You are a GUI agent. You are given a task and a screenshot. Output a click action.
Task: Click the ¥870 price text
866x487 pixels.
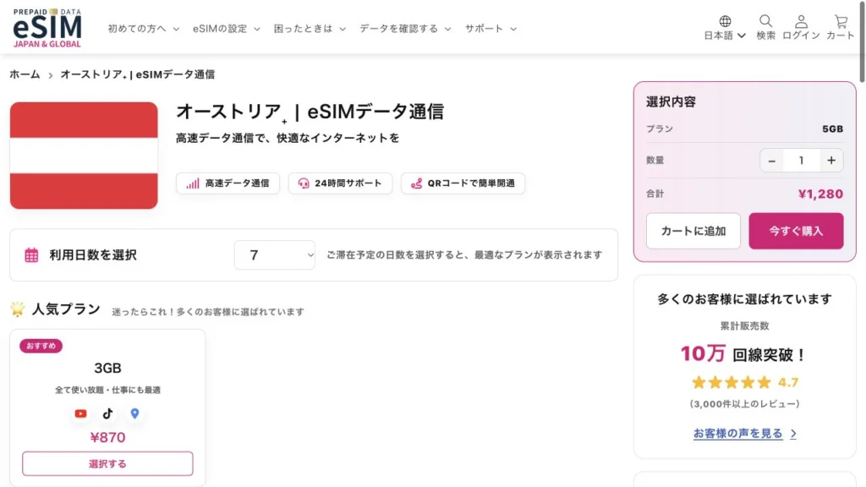(x=107, y=437)
